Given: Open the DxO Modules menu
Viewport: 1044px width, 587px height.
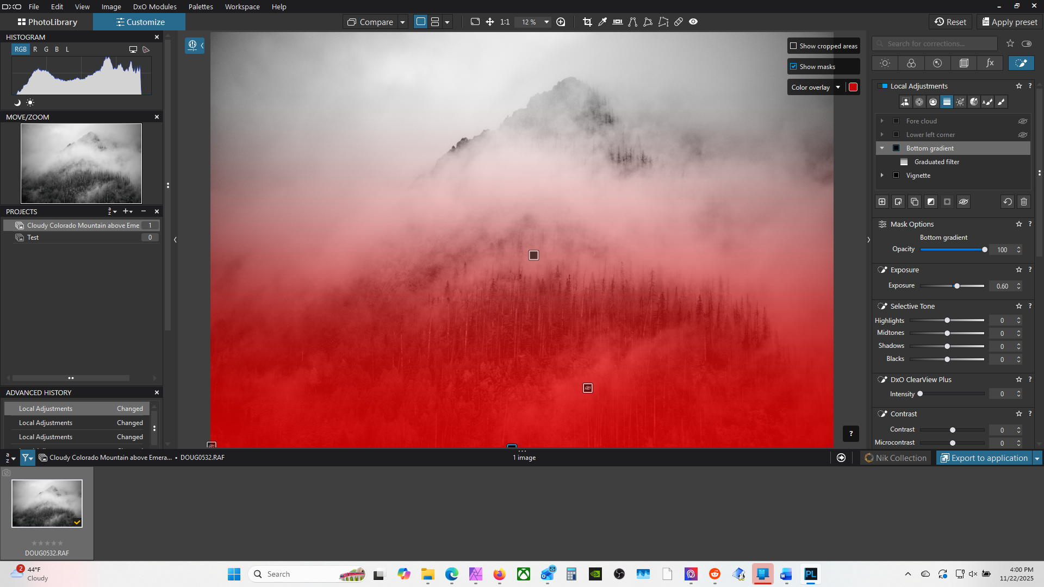Looking at the screenshot, I should (154, 7).
